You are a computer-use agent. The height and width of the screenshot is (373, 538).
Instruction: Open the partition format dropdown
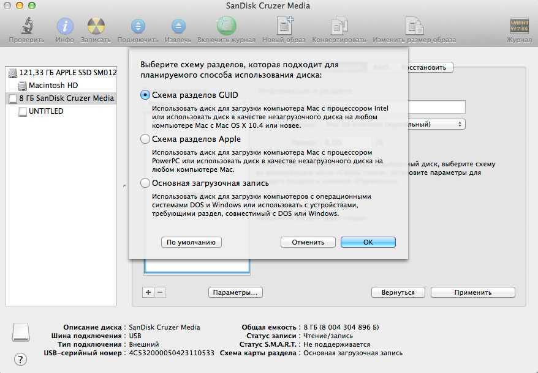[x=436, y=124]
